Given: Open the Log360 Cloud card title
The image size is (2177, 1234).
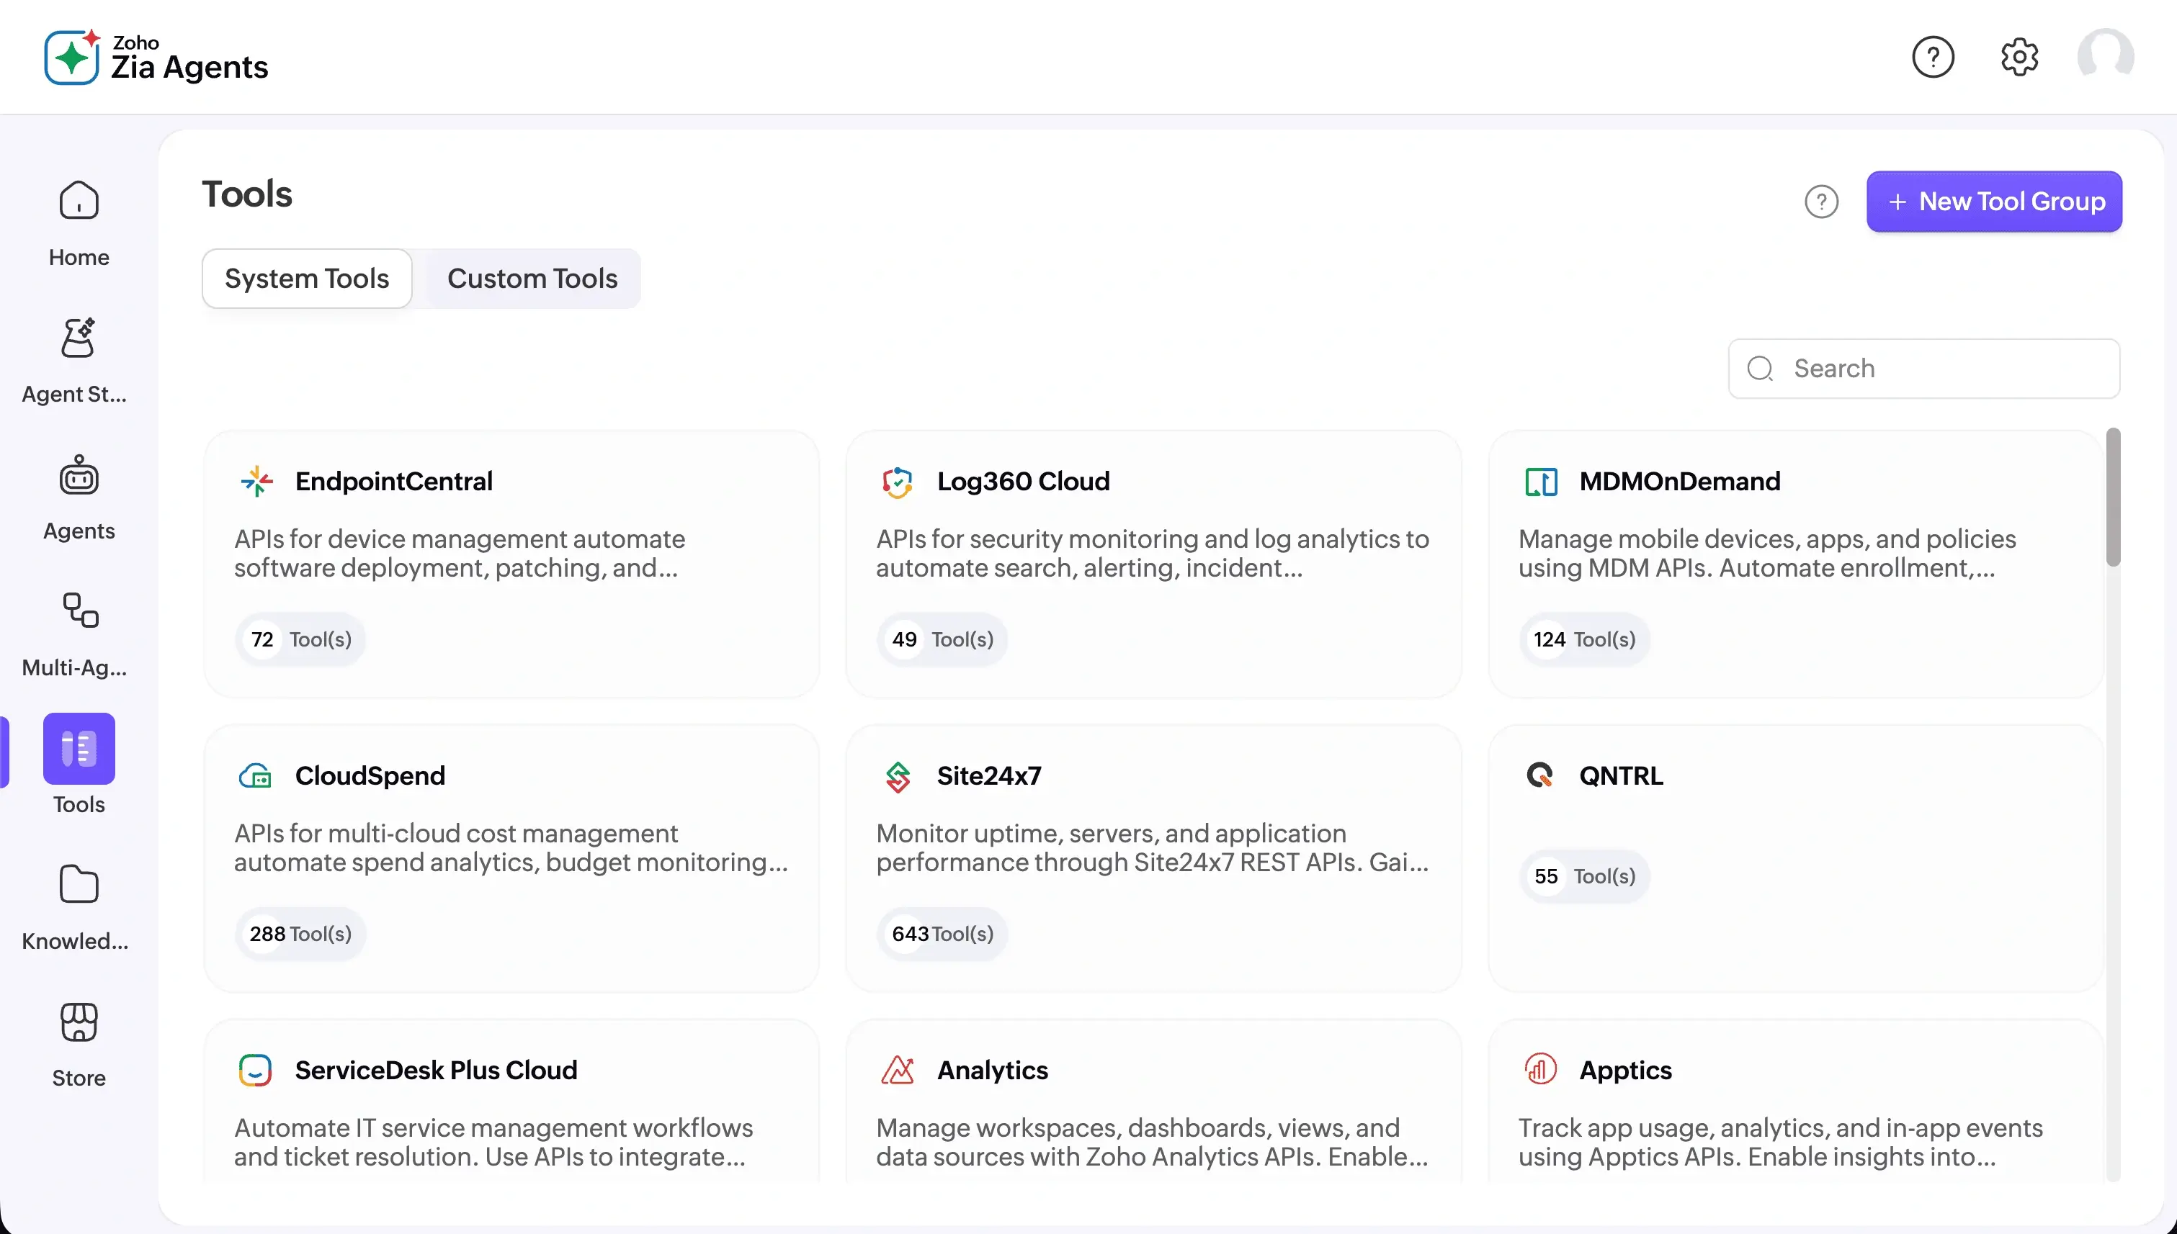Looking at the screenshot, I should click(1023, 482).
